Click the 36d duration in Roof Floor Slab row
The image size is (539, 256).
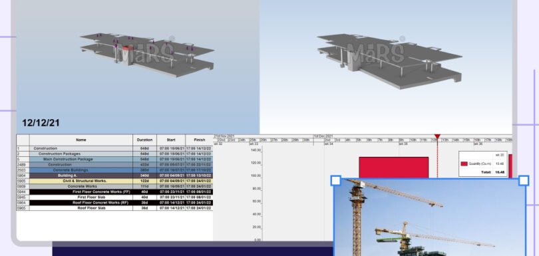[x=144, y=208]
